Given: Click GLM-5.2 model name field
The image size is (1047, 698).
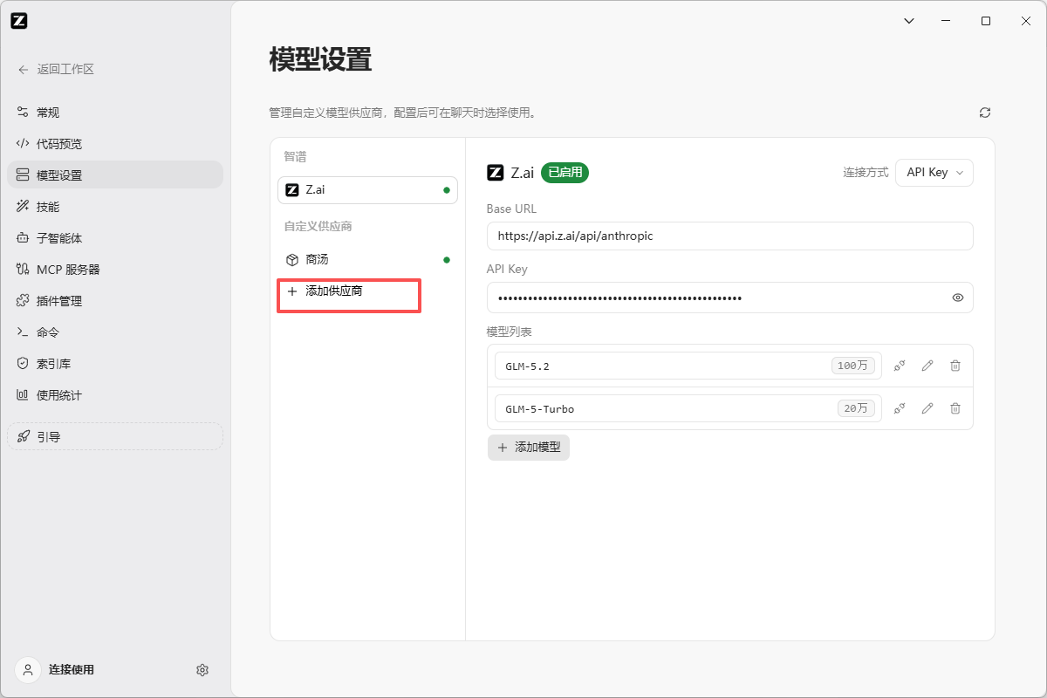Looking at the screenshot, I should pos(688,366).
